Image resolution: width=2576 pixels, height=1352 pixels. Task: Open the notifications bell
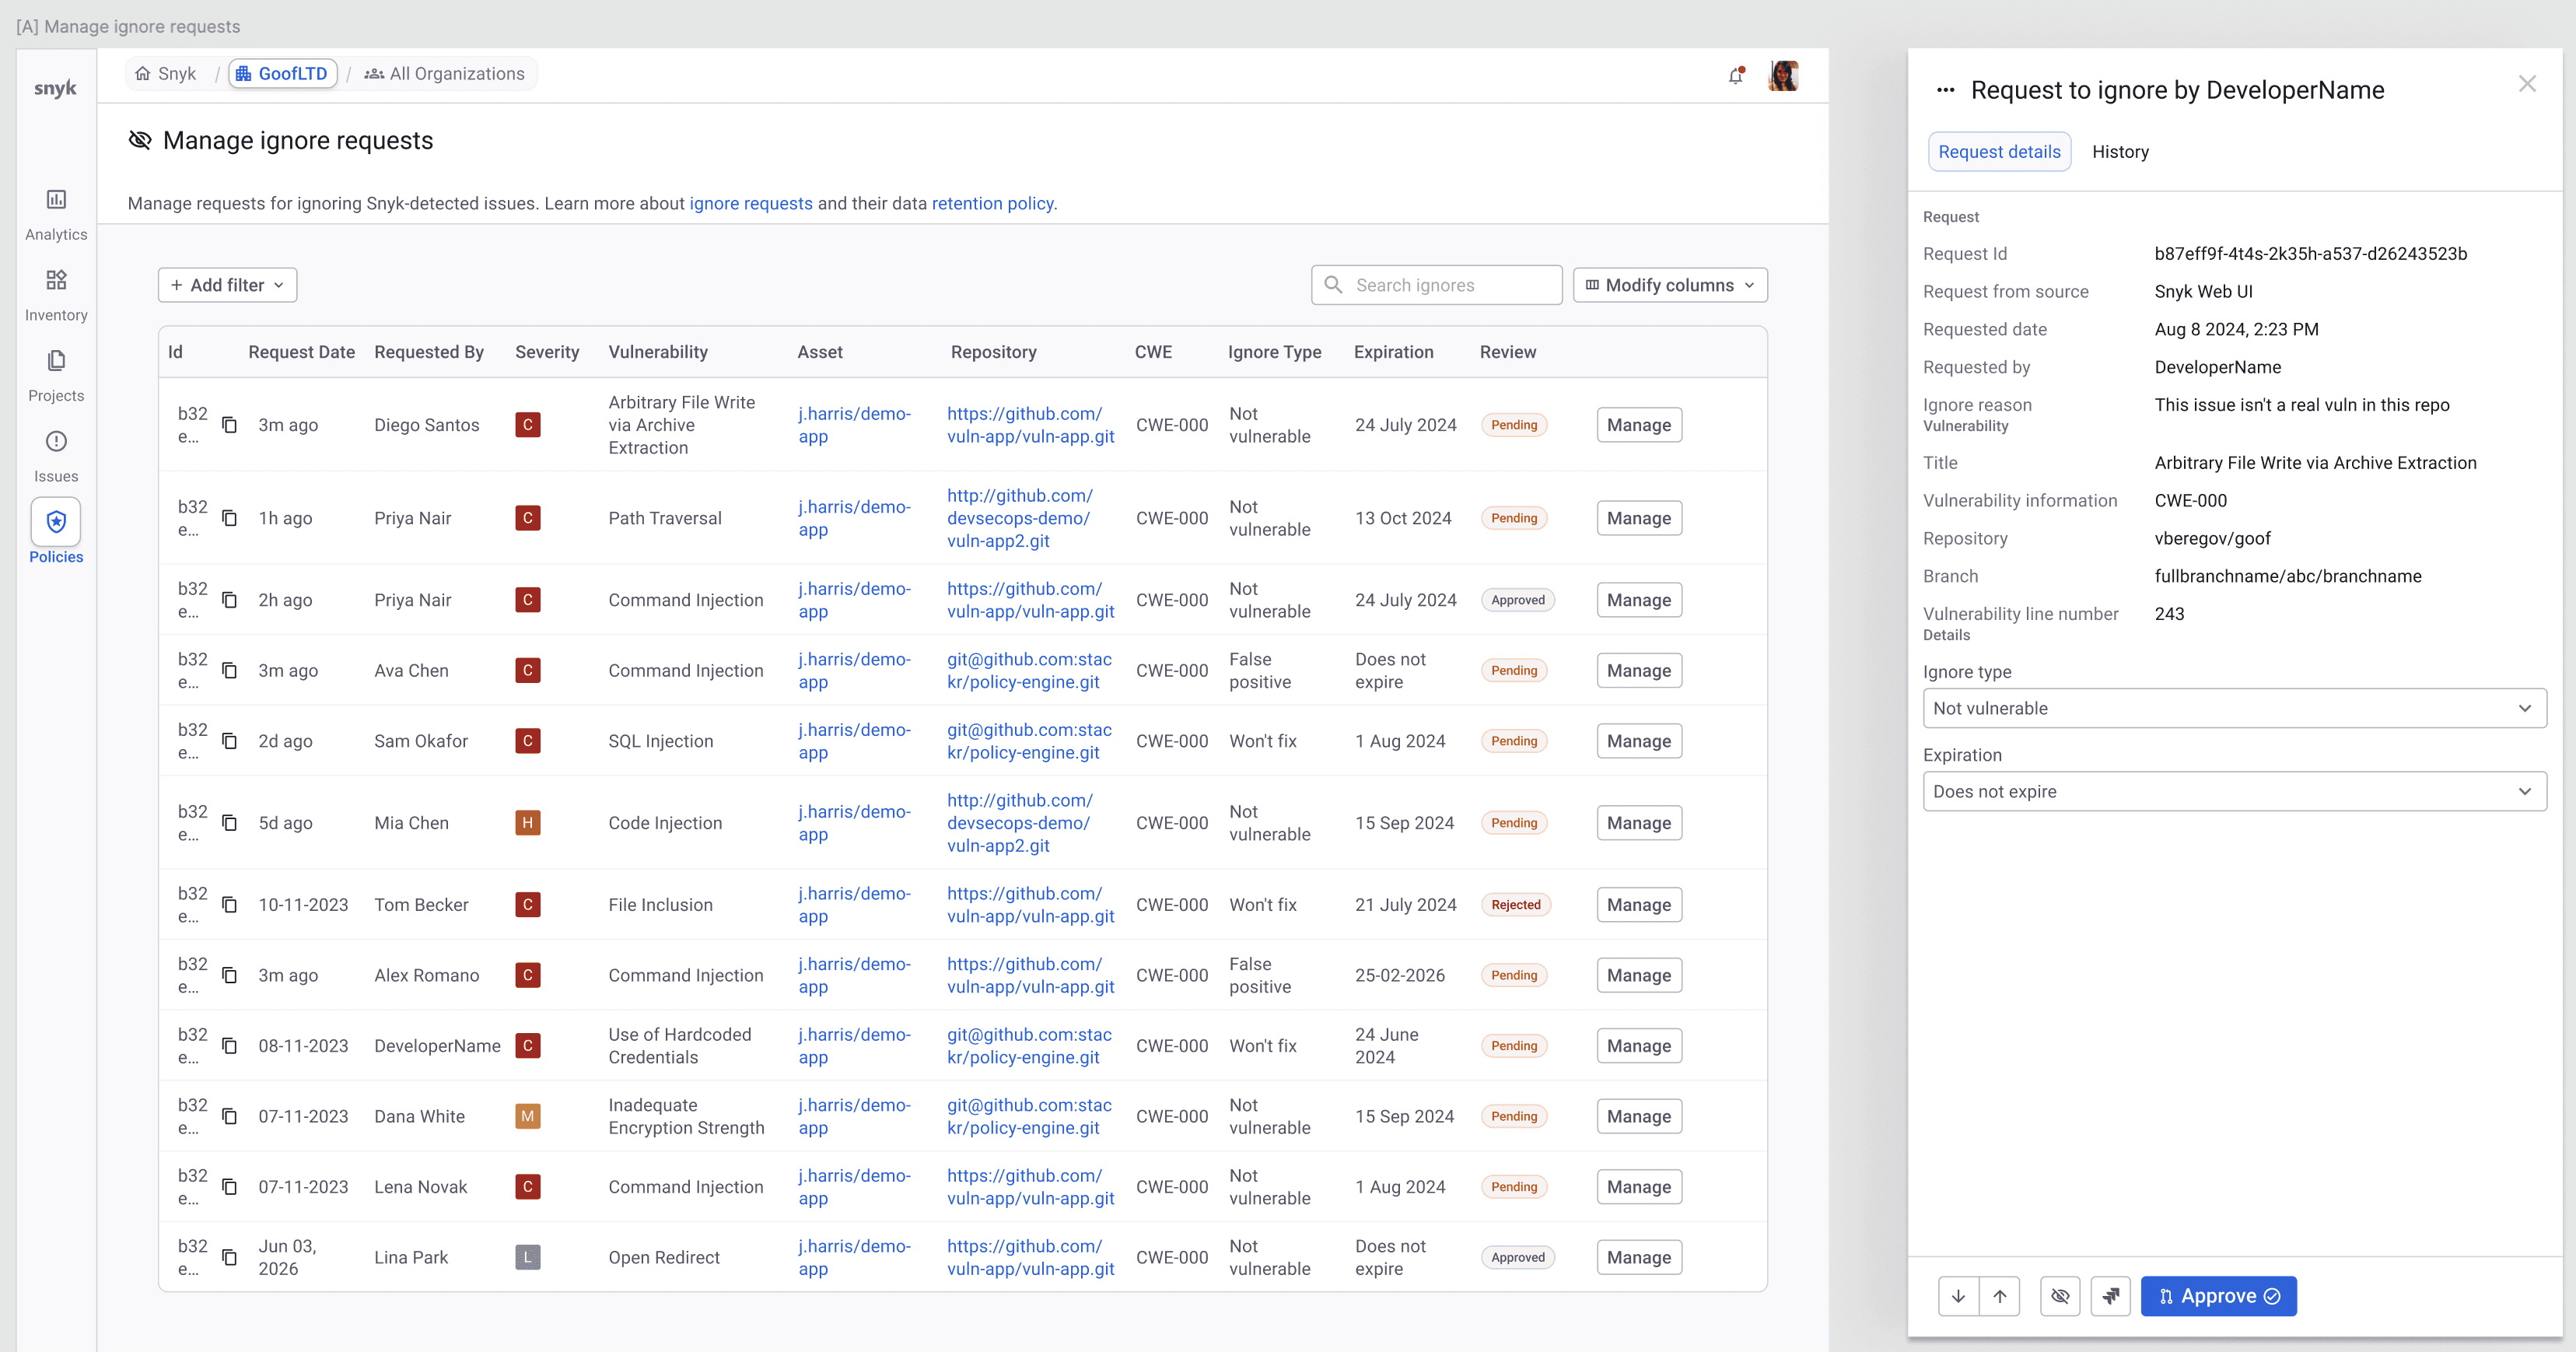click(1736, 76)
